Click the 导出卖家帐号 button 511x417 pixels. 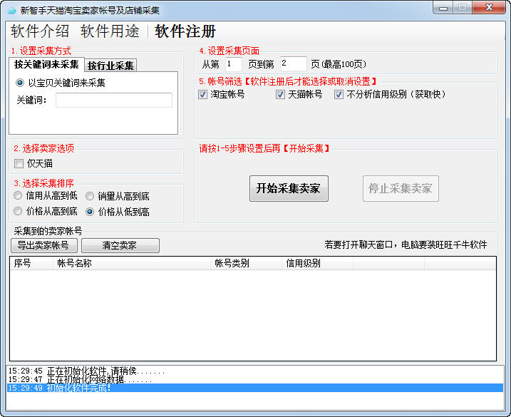(44, 245)
